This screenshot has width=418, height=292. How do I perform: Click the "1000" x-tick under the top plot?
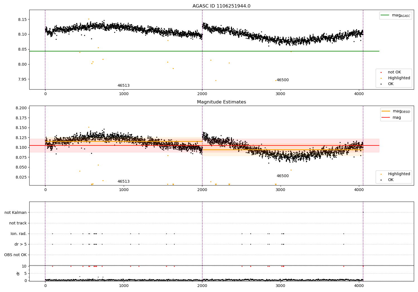pyautogui.click(x=124, y=94)
